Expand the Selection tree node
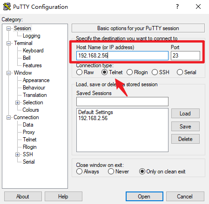209x204 pixels. click(17, 102)
